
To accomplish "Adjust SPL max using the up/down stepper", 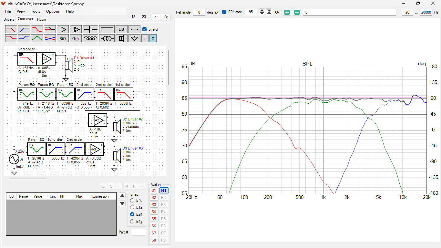I will coord(262,12).
